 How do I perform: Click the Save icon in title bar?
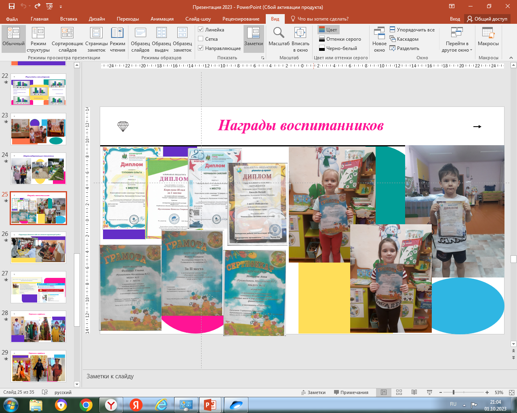tap(11, 6)
